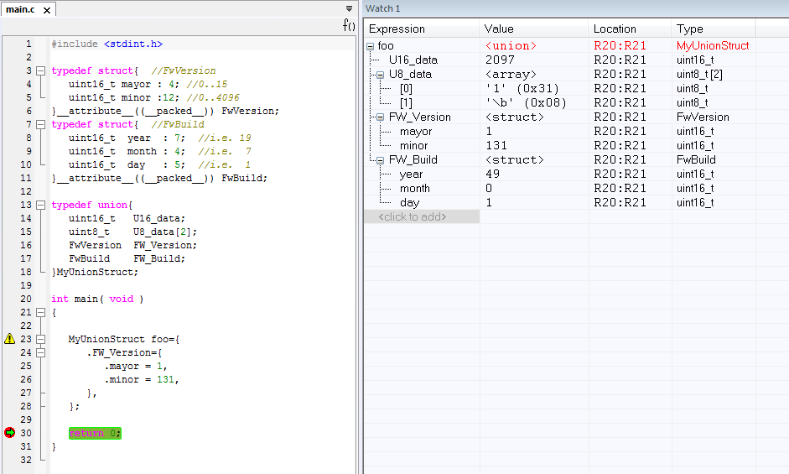789x474 pixels.
Task: Collapse the foo node in Watch 1
Action: pyautogui.click(x=371, y=46)
